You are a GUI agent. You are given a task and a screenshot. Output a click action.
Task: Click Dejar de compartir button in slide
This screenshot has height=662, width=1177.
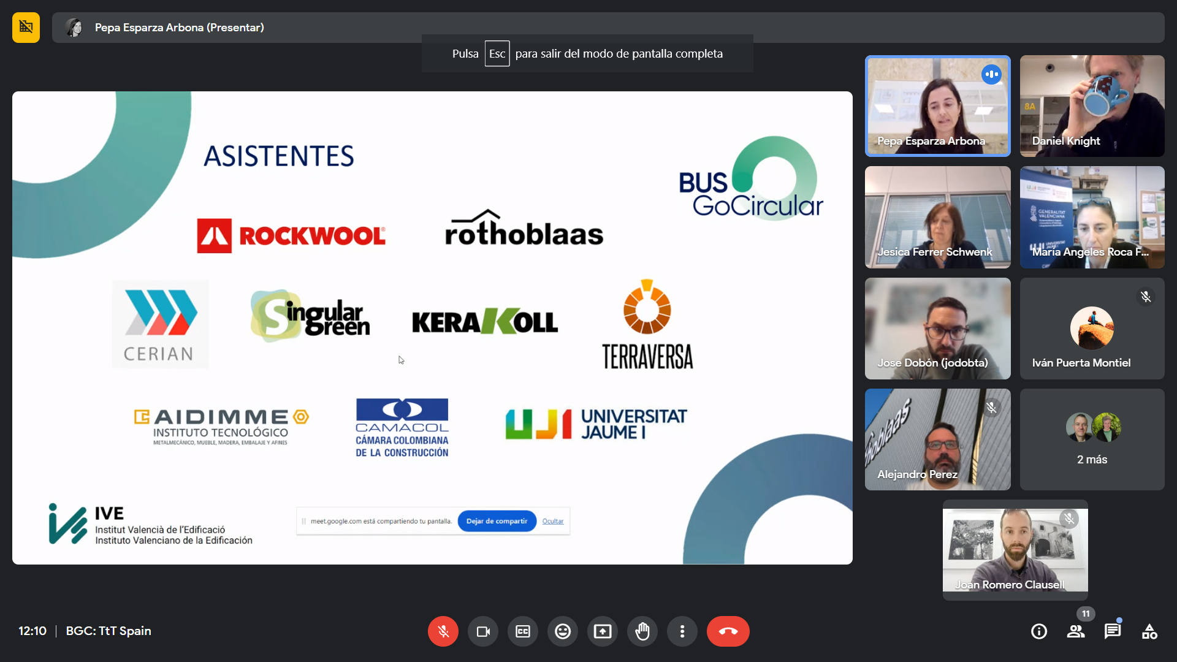[497, 521]
